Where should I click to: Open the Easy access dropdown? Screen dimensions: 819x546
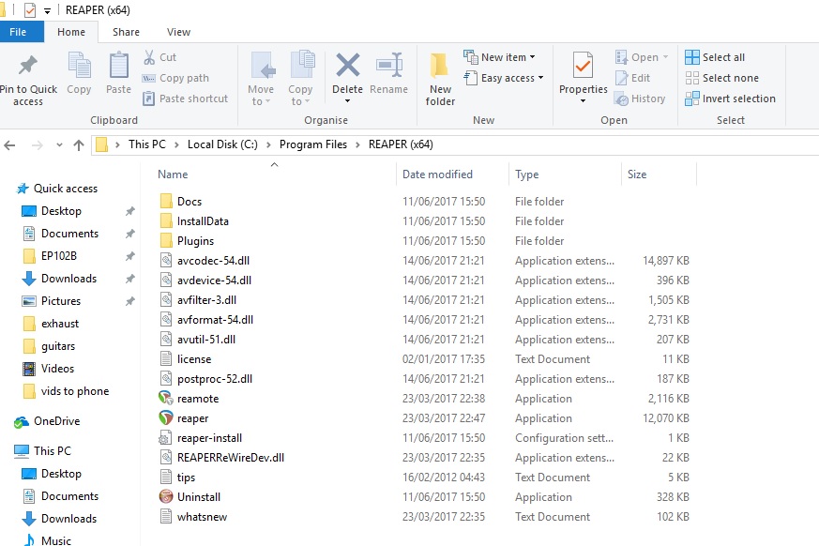click(511, 78)
